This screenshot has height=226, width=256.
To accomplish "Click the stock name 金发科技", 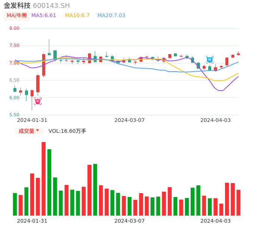I will point(17,6).
